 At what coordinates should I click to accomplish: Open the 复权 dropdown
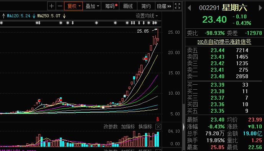point(74,6)
